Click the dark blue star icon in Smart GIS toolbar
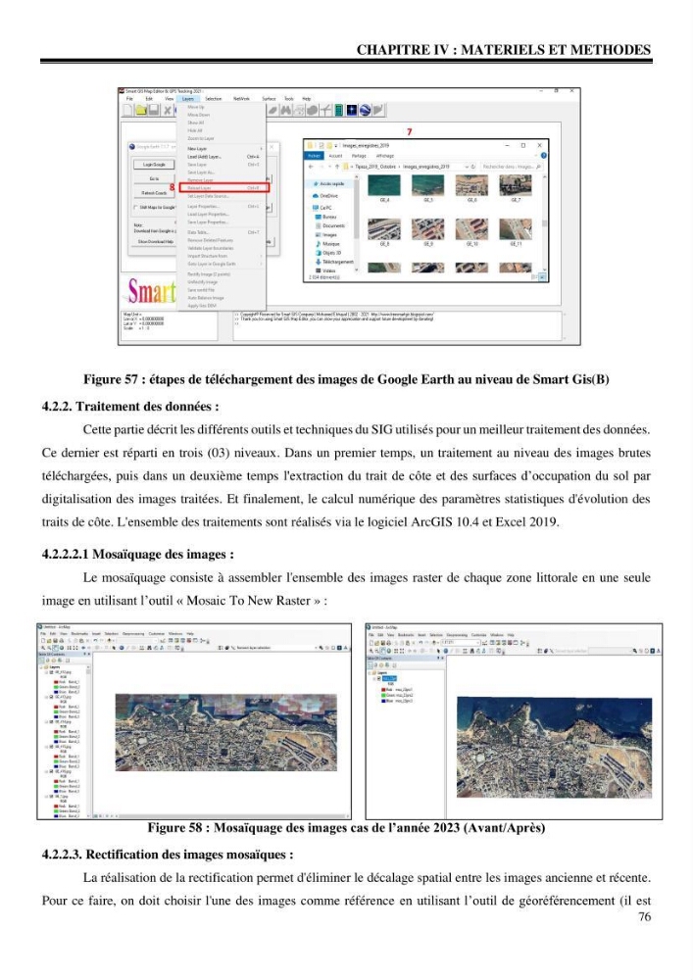Viewport: 693px width, 980px height. [352, 110]
